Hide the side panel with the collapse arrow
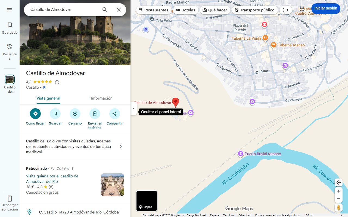This screenshot has height=217, width=348. coord(133,108)
